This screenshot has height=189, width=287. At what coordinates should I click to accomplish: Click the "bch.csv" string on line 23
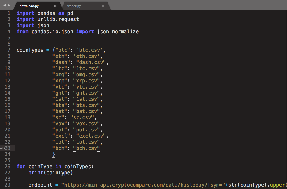[x=87, y=148]
